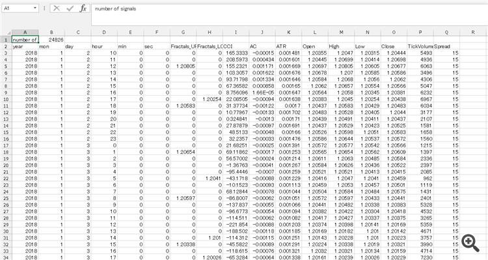Select column I header
Viewport: 488px width, 260px height.
point(236,32)
